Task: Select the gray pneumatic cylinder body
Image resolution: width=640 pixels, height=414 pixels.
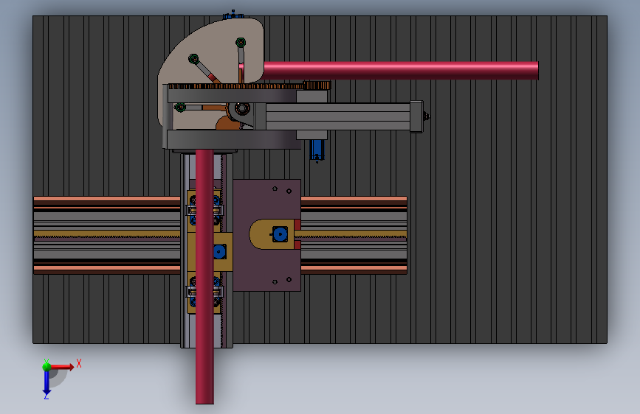Action: click(x=338, y=117)
